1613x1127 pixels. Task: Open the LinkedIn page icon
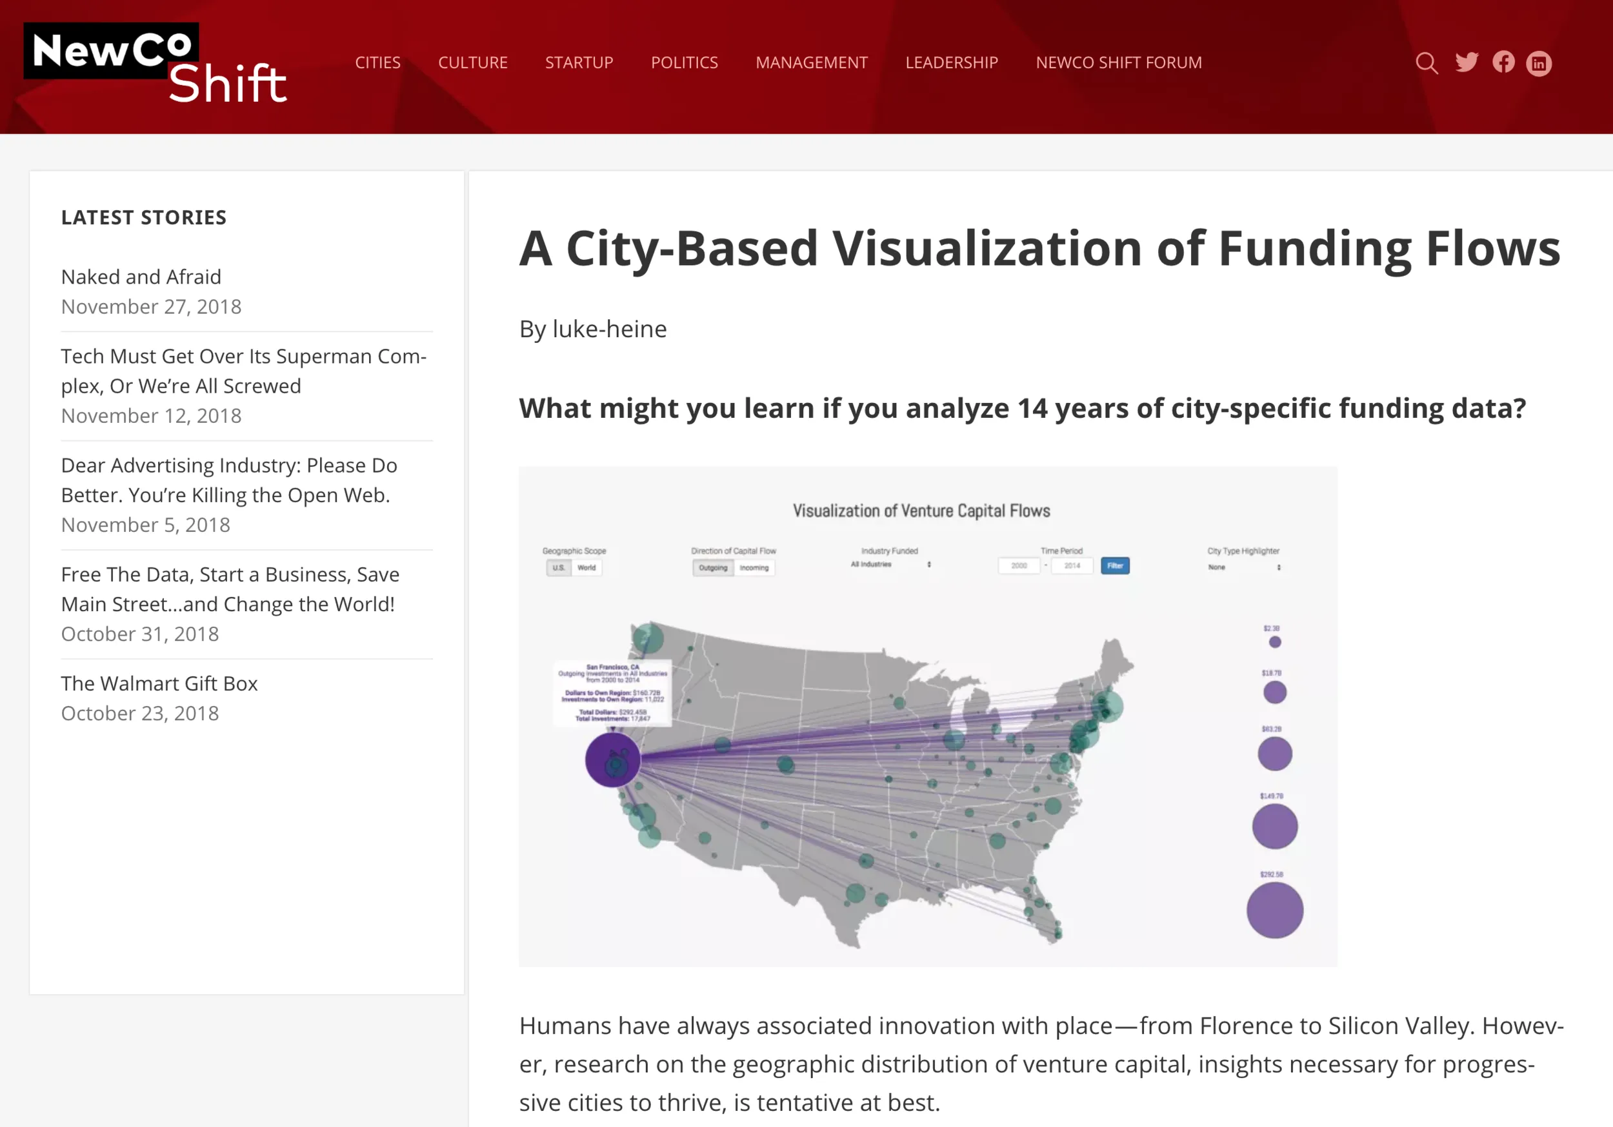point(1539,63)
